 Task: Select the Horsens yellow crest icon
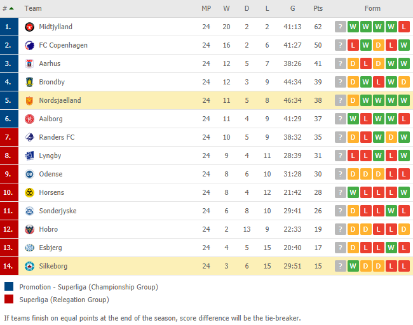(29, 192)
